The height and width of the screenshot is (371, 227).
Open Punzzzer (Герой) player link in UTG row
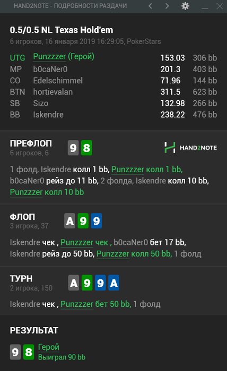(x=64, y=57)
